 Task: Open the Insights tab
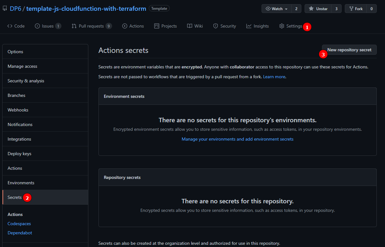click(x=257, y=26)
